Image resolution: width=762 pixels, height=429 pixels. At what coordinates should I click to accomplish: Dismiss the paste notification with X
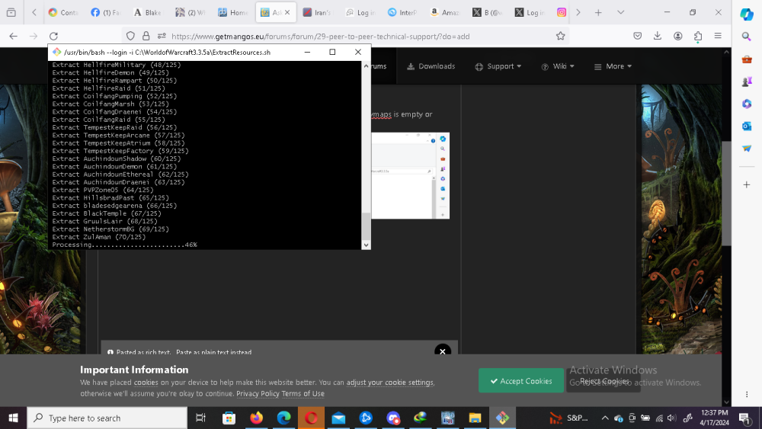[x=442, y=351]
